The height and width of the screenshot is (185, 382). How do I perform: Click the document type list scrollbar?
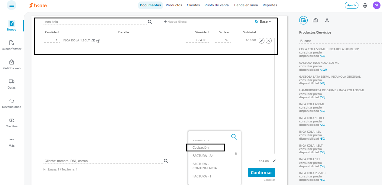tap(236, 154)
